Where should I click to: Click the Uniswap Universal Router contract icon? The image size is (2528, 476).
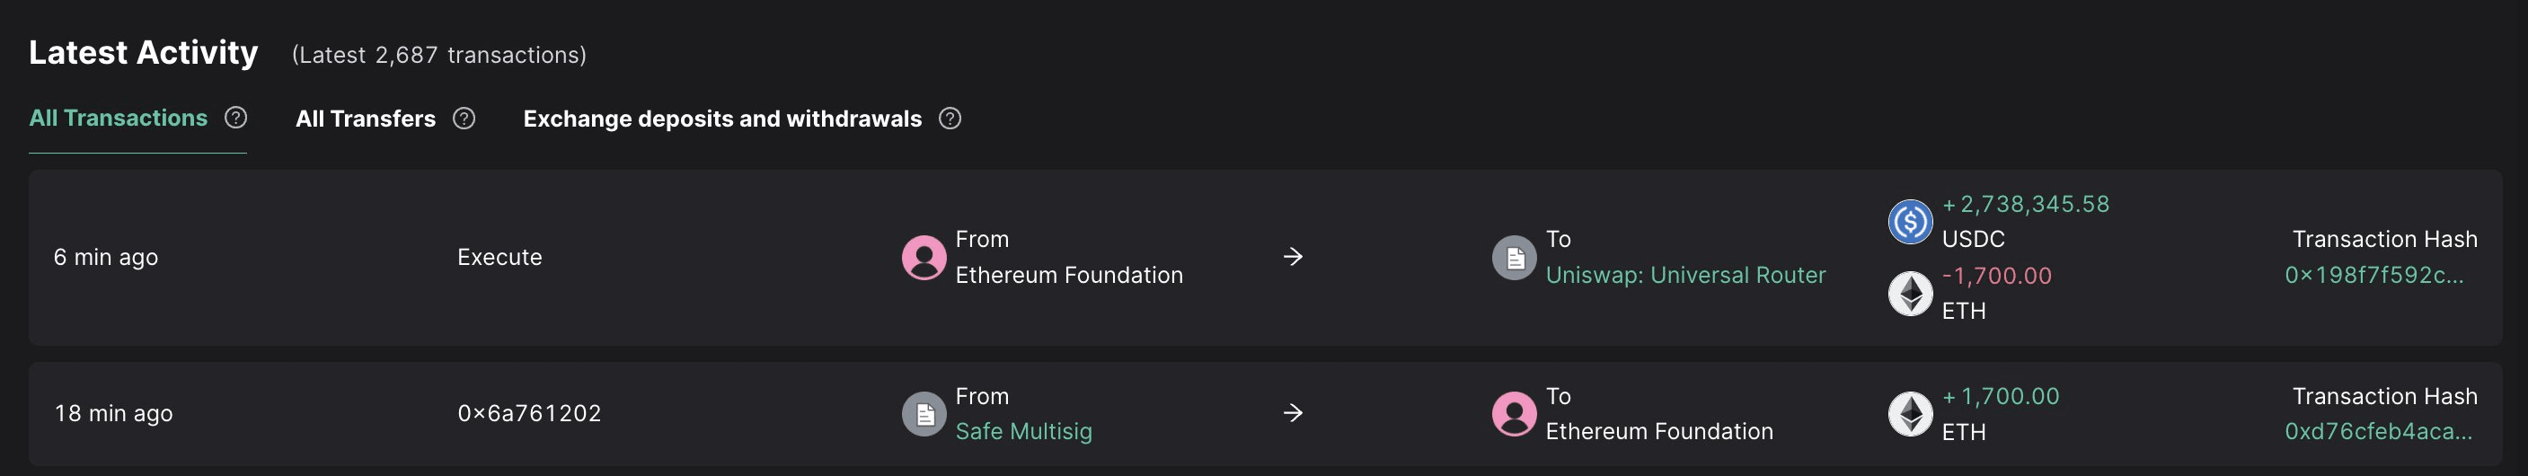[x=1515, y=257]
